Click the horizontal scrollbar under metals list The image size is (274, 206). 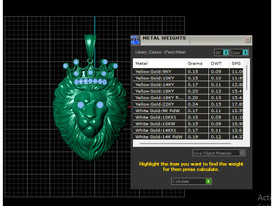(x=185, y=143)
